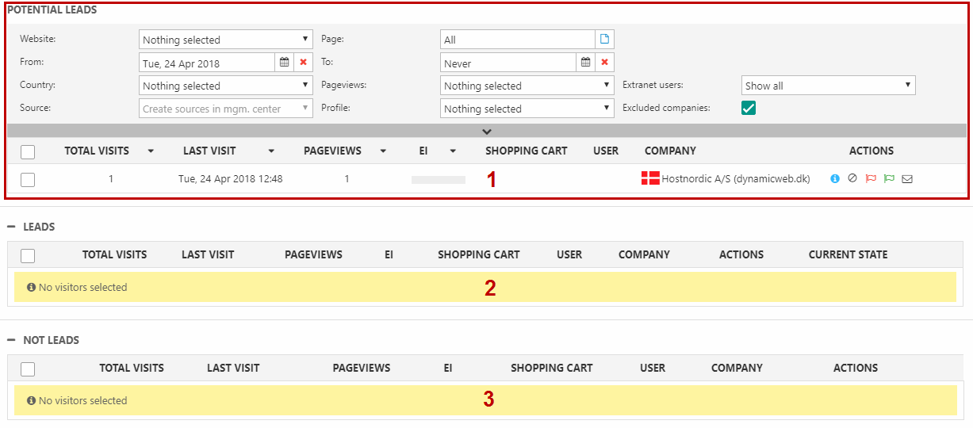Open the From date calendar picker
973x428 pixels.
pos(285,63)
